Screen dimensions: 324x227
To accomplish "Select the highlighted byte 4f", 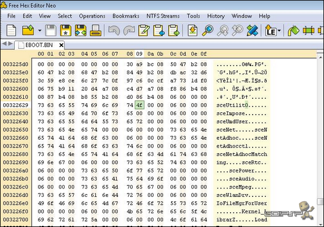I will tap(139, 105).
